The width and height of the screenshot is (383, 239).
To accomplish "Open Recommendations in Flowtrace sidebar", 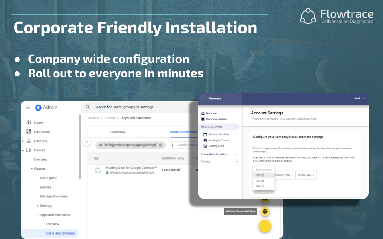I will pos(216,119).
